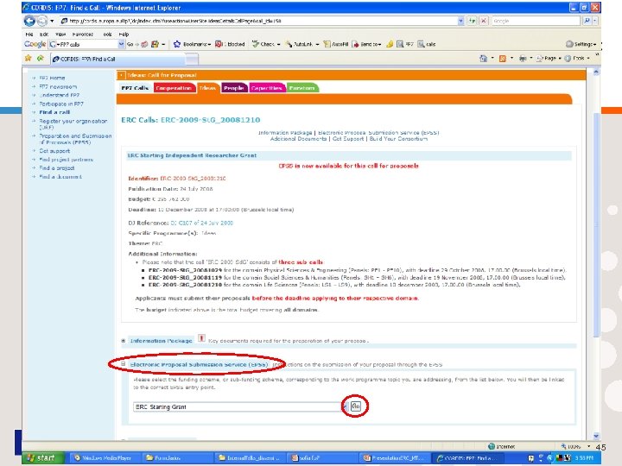This screenshot has width=622, height=466.
Task: Click the Google toolbar Bookmarks star icon
Action: [x=177, y=44]
